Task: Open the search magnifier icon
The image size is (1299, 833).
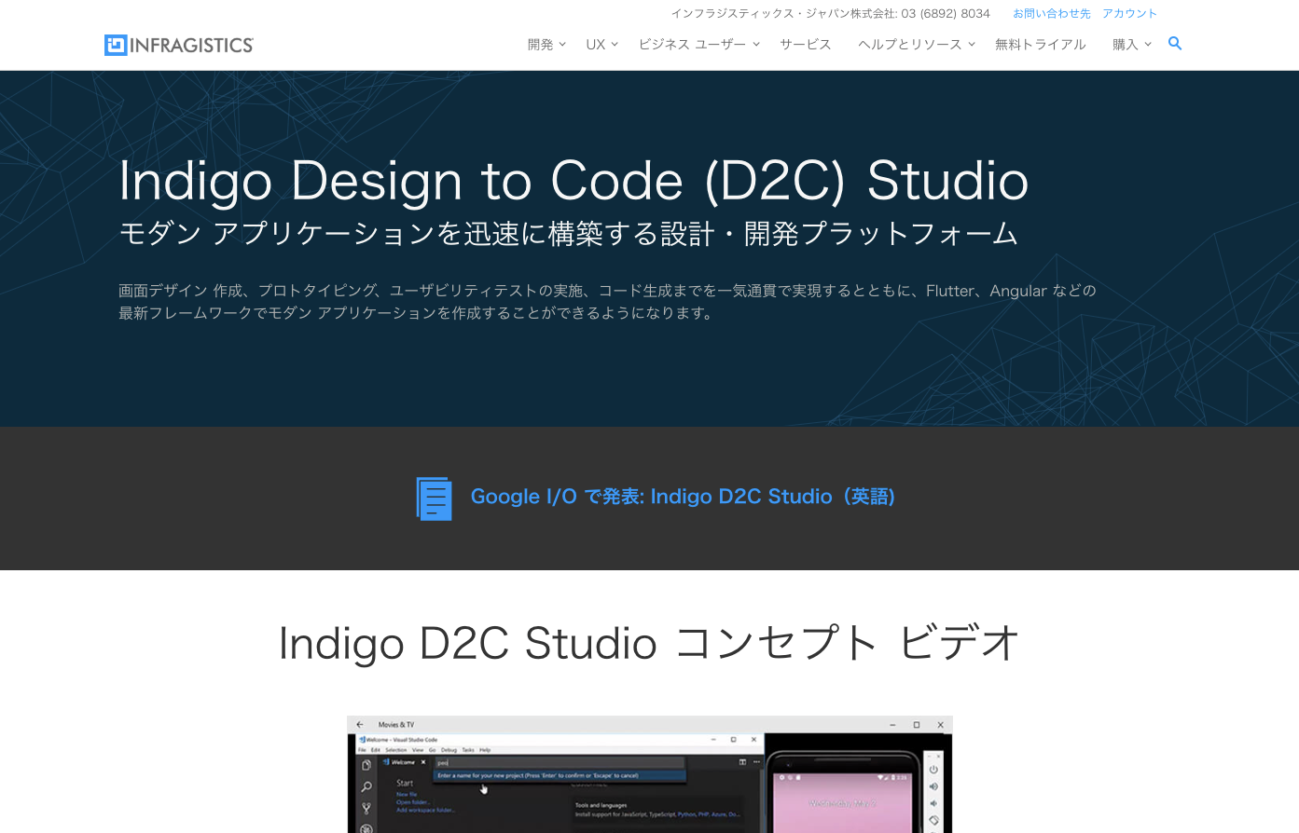Action: pyautogui.click(x=1175, y=44)
